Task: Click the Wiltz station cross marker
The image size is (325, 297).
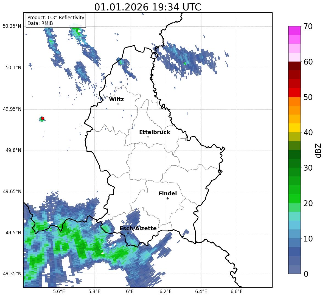Action: 118,104
